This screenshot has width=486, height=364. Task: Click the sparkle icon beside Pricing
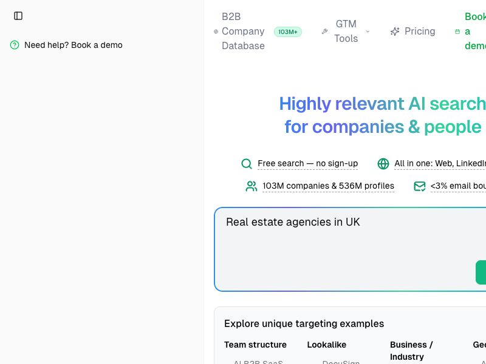tap(395, 32)
